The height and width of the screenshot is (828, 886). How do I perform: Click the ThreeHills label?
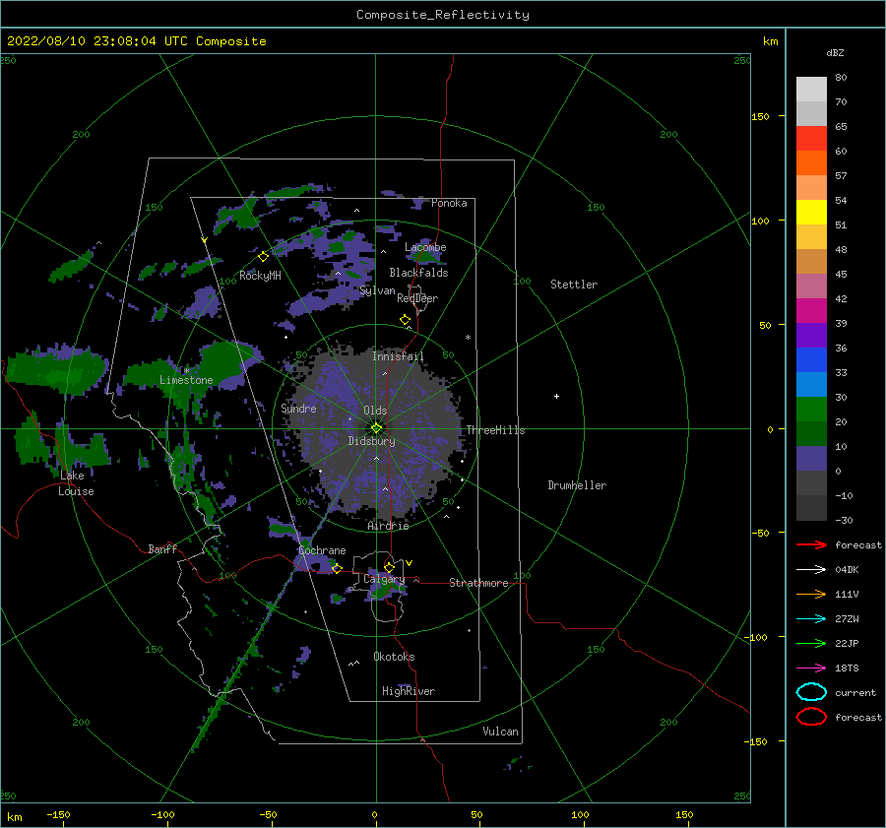tap(495, 430)
